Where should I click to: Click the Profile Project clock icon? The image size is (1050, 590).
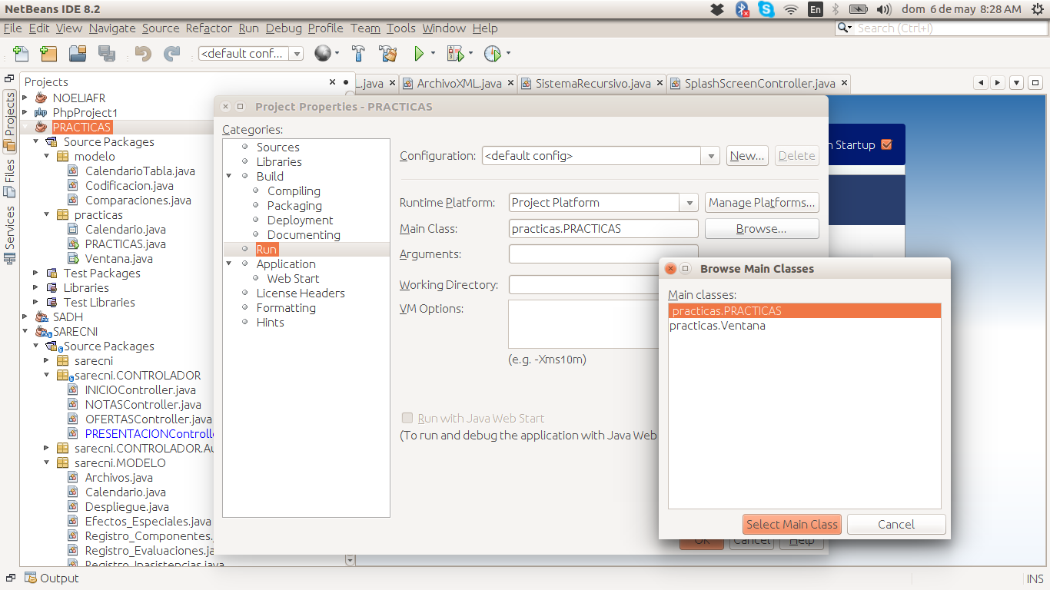point(492,54)
